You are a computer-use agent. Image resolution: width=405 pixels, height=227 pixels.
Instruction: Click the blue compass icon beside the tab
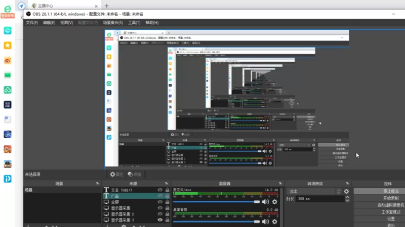point(21,6)
